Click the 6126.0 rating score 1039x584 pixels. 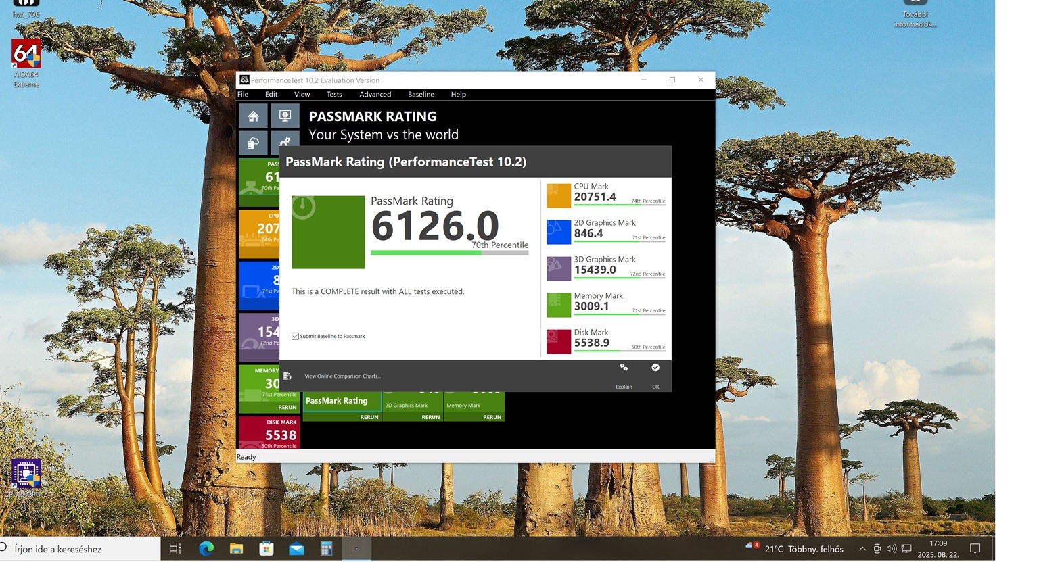point(435,226)
